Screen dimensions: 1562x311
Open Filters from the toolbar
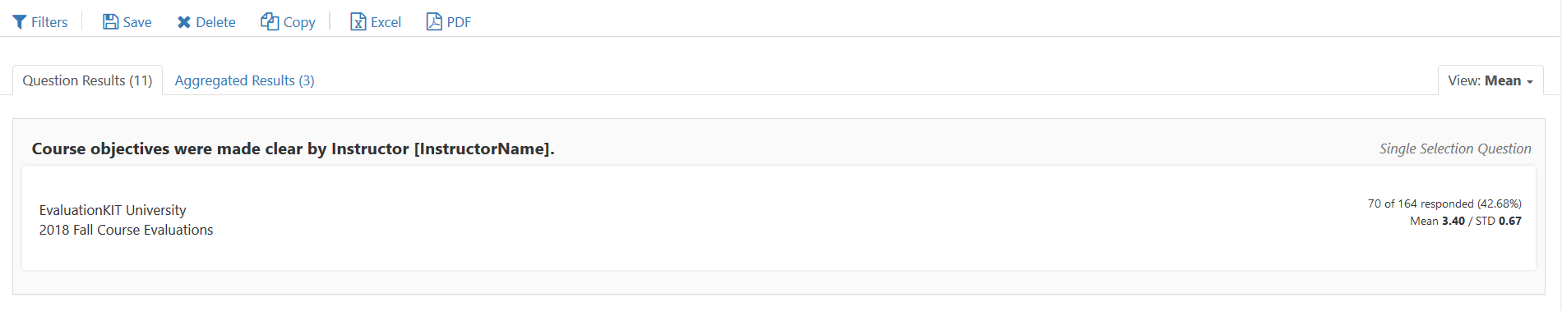point(49,22)
